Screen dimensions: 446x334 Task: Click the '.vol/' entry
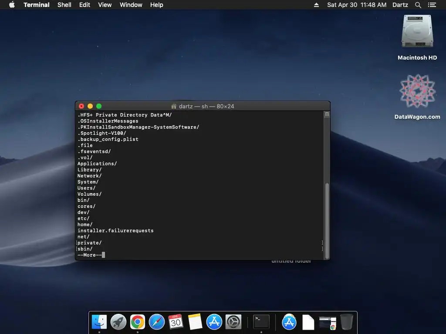85,157
